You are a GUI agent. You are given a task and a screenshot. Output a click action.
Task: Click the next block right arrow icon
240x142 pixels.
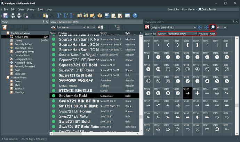(206, 27)
